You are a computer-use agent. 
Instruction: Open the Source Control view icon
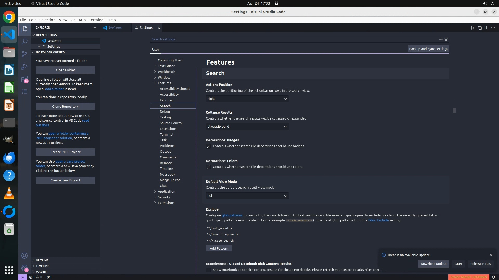pyautogui.click(x=24, y=54)
